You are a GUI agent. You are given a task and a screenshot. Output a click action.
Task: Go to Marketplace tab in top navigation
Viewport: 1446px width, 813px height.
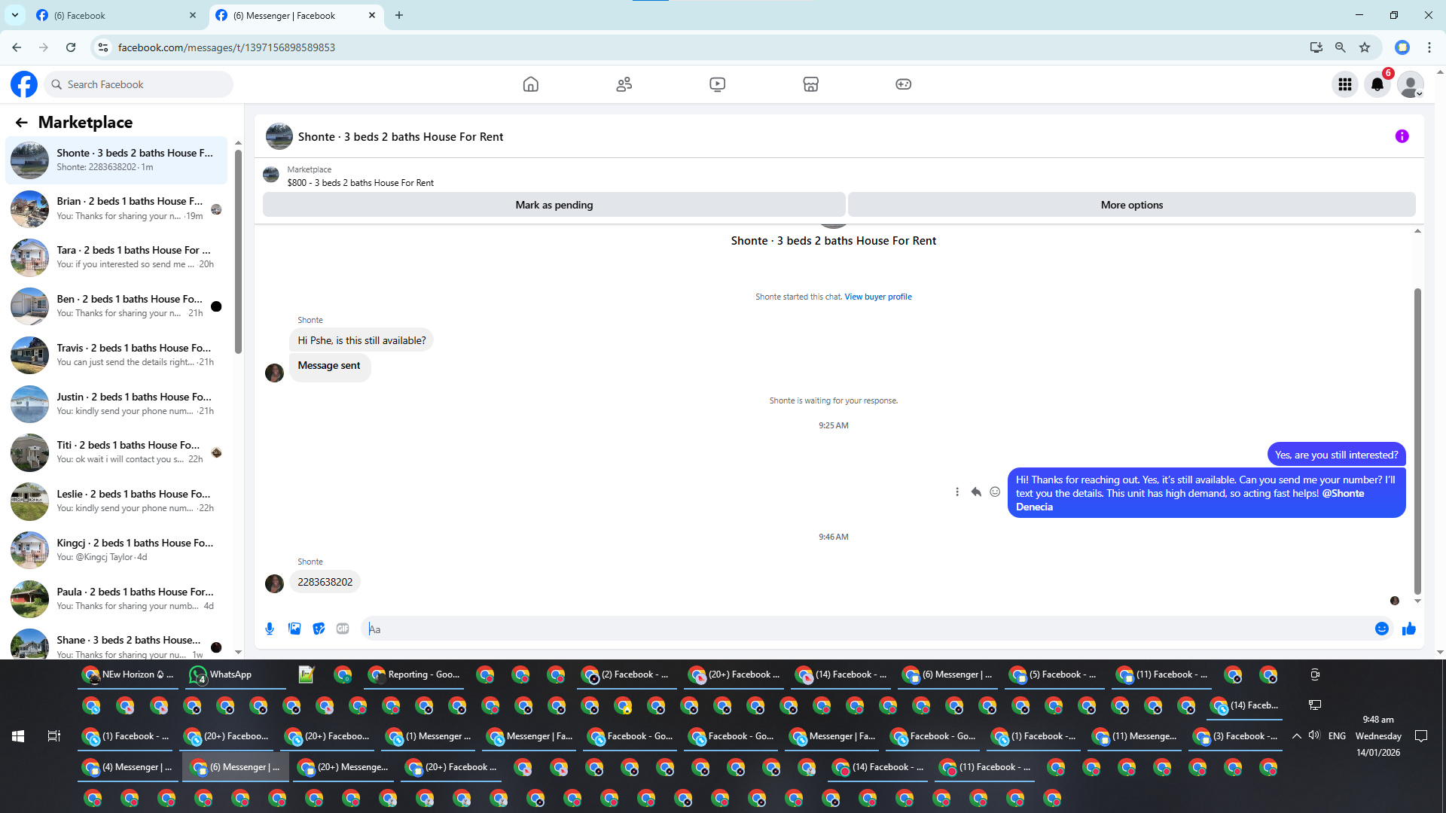coord(810,84)
